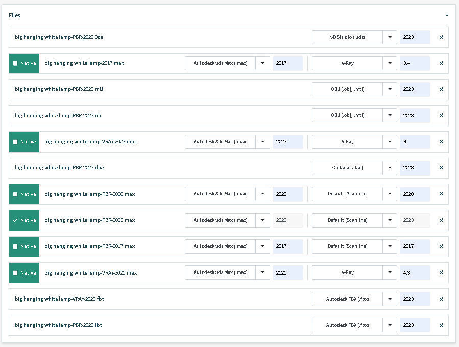The width and height of the screenshot is (459, 347).
Task: Mark lamp-2017.max as Native
Action: (x=15, y=63)
